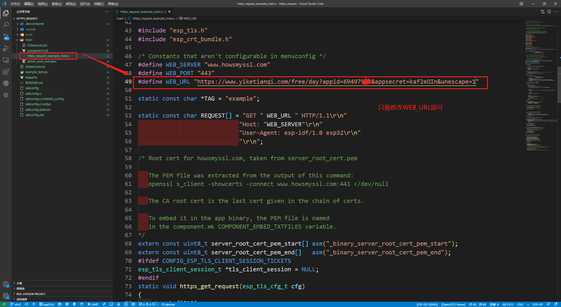Screen dimensions: 561x307
Task: Click the v4.4* git branch in the status bar
Action: pos(16,304)
